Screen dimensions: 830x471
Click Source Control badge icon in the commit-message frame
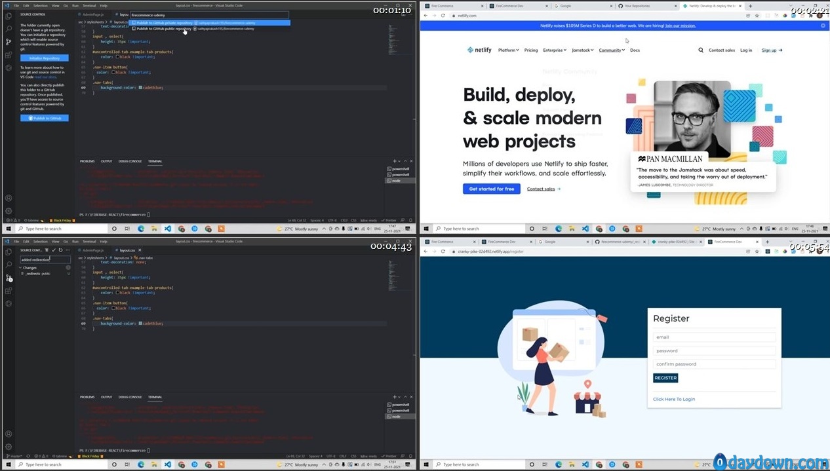(9, 278)
